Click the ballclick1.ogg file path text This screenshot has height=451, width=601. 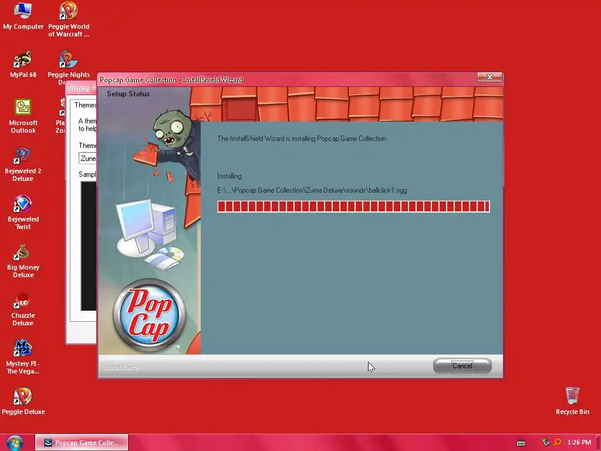click(312, 190)
